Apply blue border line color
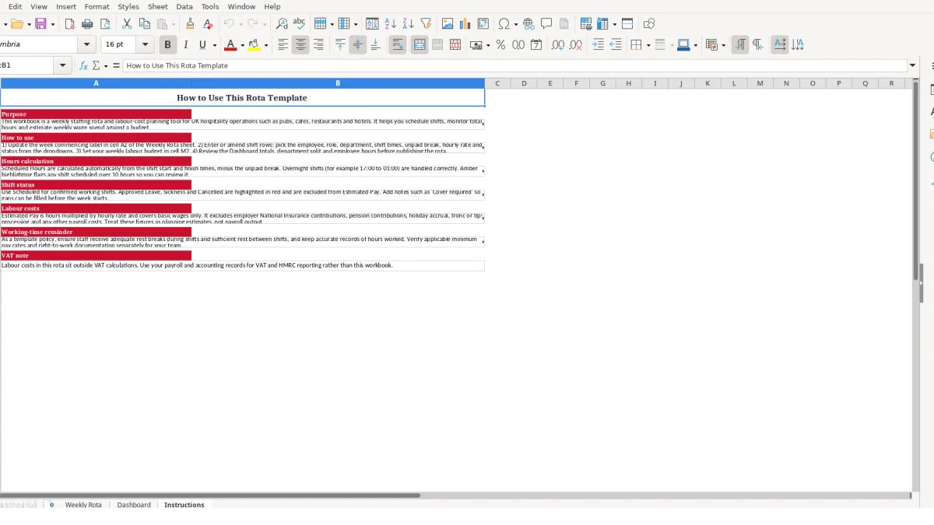 (x=683, y=45)
